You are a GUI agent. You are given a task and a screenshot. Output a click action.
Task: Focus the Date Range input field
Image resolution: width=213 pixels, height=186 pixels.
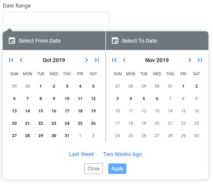pyautogui.click(x=56, y=19)
